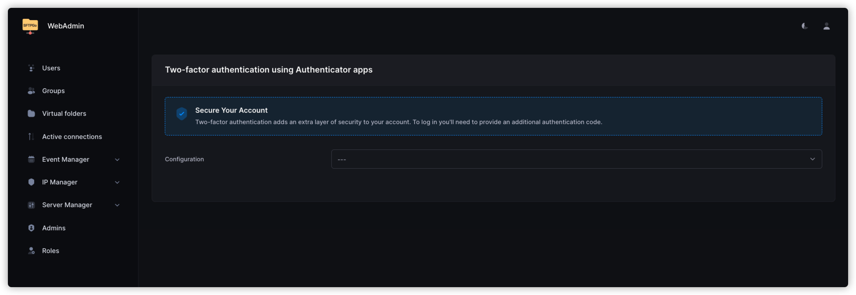
Task: Toggle dark mode with moon icon
Action: pos(804,26)
